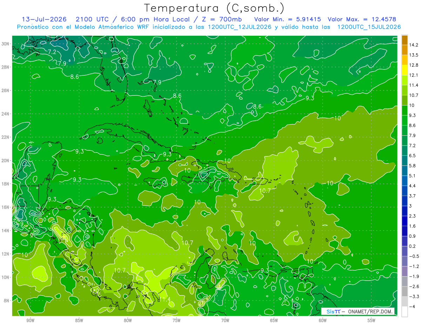Click the -1.9 tick on the color scale
Image resolution: width=421 pixels, height=325 pixels.
414,276
